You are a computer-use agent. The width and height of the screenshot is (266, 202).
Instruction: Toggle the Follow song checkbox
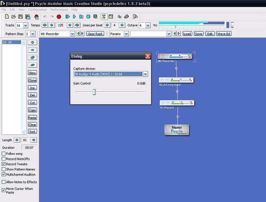(3, 154)
